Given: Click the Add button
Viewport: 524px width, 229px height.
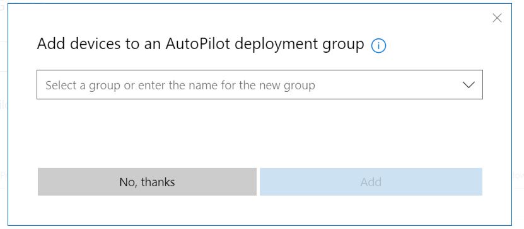Looking at the screenshot, I should coord(371,182).
